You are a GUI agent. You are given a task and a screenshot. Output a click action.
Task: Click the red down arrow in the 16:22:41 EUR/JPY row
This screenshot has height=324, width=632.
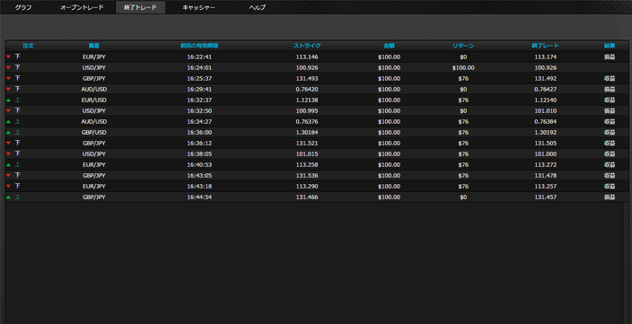pos(8,57)
